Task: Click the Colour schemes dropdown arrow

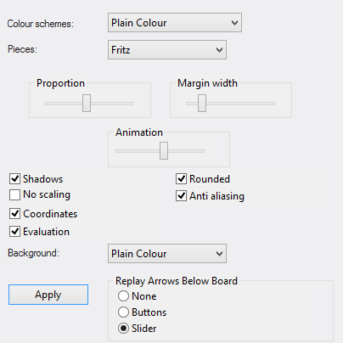Action: coord(234,23)
